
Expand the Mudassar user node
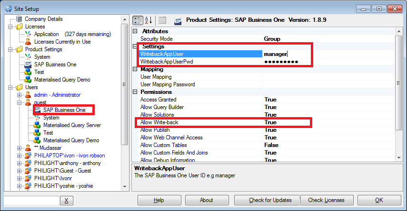tap(19, 148)
